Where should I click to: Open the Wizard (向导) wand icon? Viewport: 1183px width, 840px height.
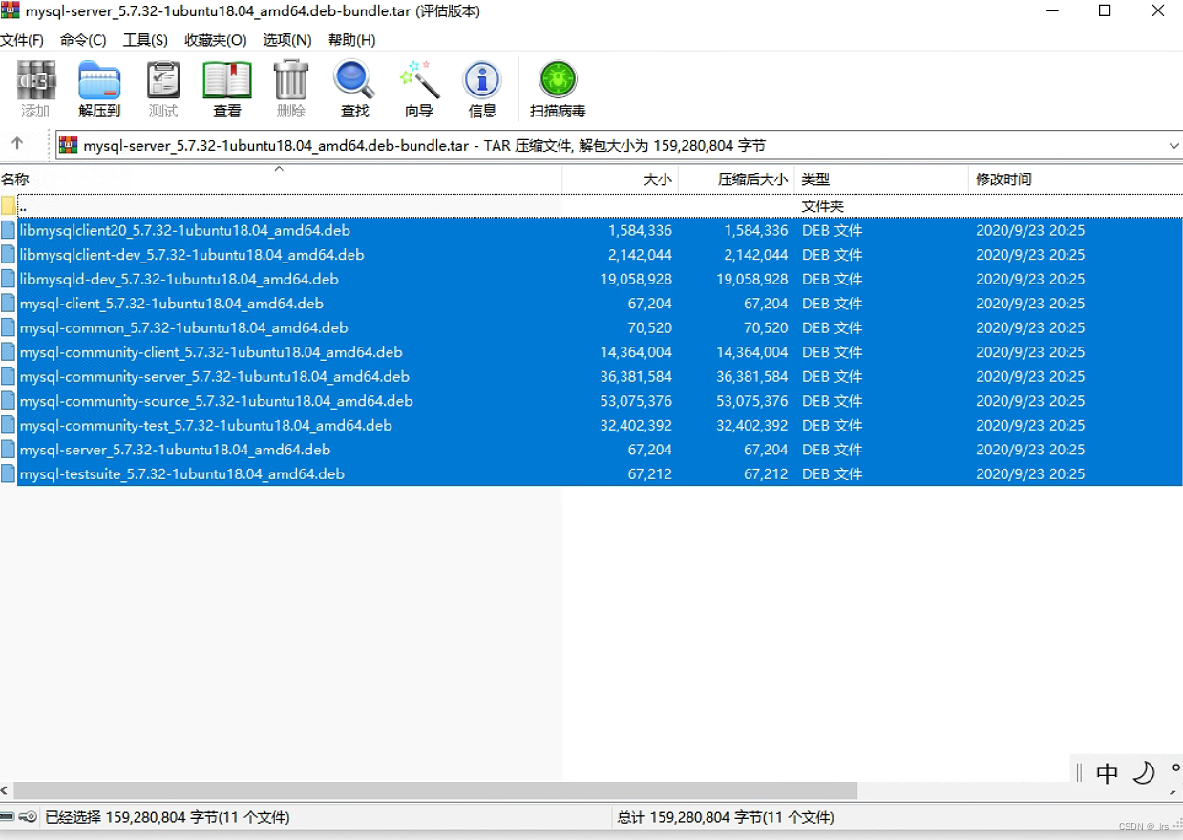tap(419, 80)
